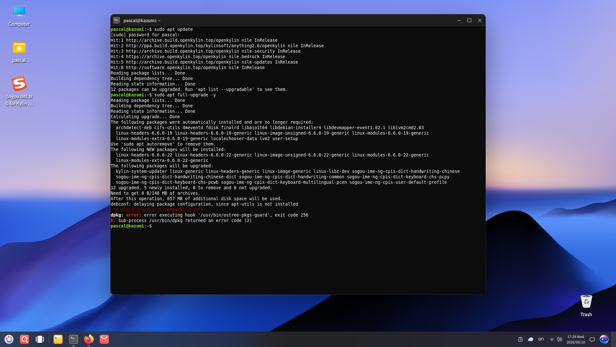The width and height of the screenshot is (616, 347).
Task: Open the software store shopping bag icon
Action: click(104, 339)
